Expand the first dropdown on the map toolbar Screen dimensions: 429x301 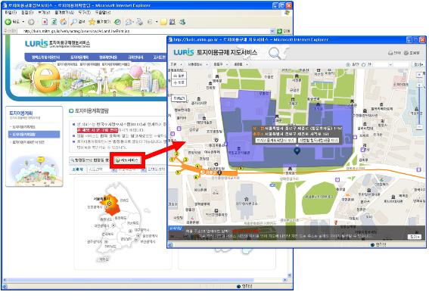tap(176, 64)
